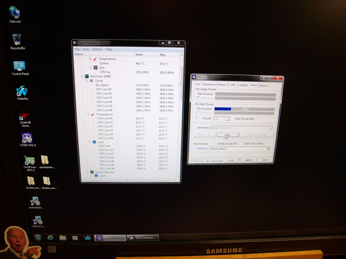Launch Waterfox from the taskbar
346x259 pixels.
[88, 238]
